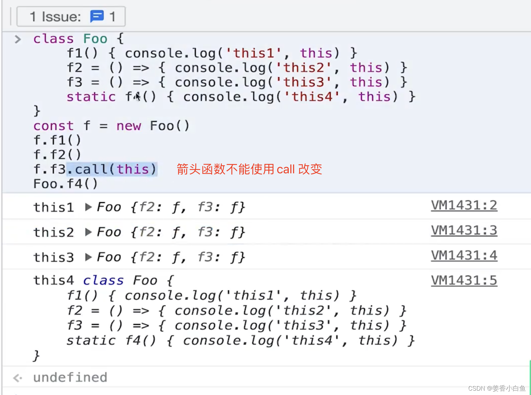Viewport: 531px width, 395px height.
Task: Click the 'f1()' method definition line in input
Action: pos(211,53)
